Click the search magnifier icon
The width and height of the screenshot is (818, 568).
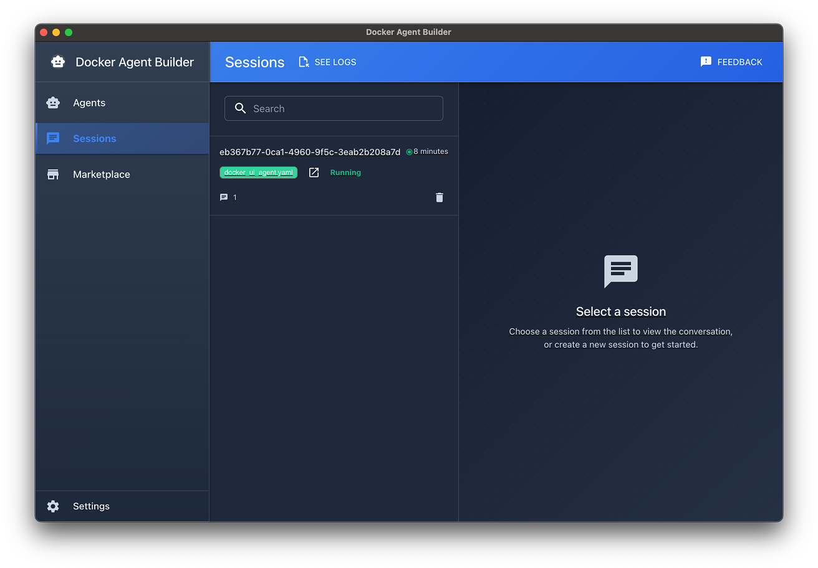pyautogui.click(x=240, y=108)
